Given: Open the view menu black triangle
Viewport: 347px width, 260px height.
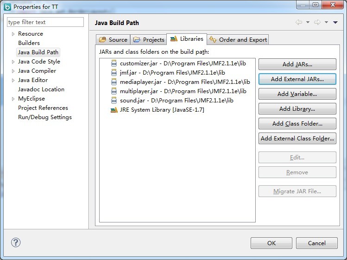Looking at the screenshot, I should [335, 22].
